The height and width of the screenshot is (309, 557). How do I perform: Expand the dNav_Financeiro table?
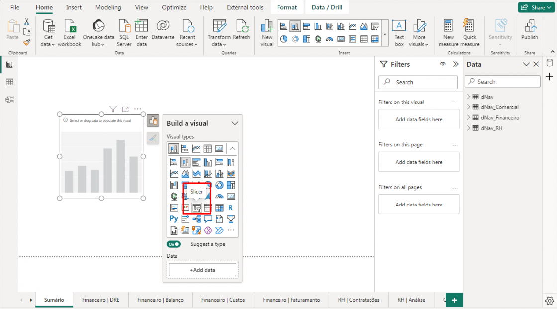click(468, 118)
